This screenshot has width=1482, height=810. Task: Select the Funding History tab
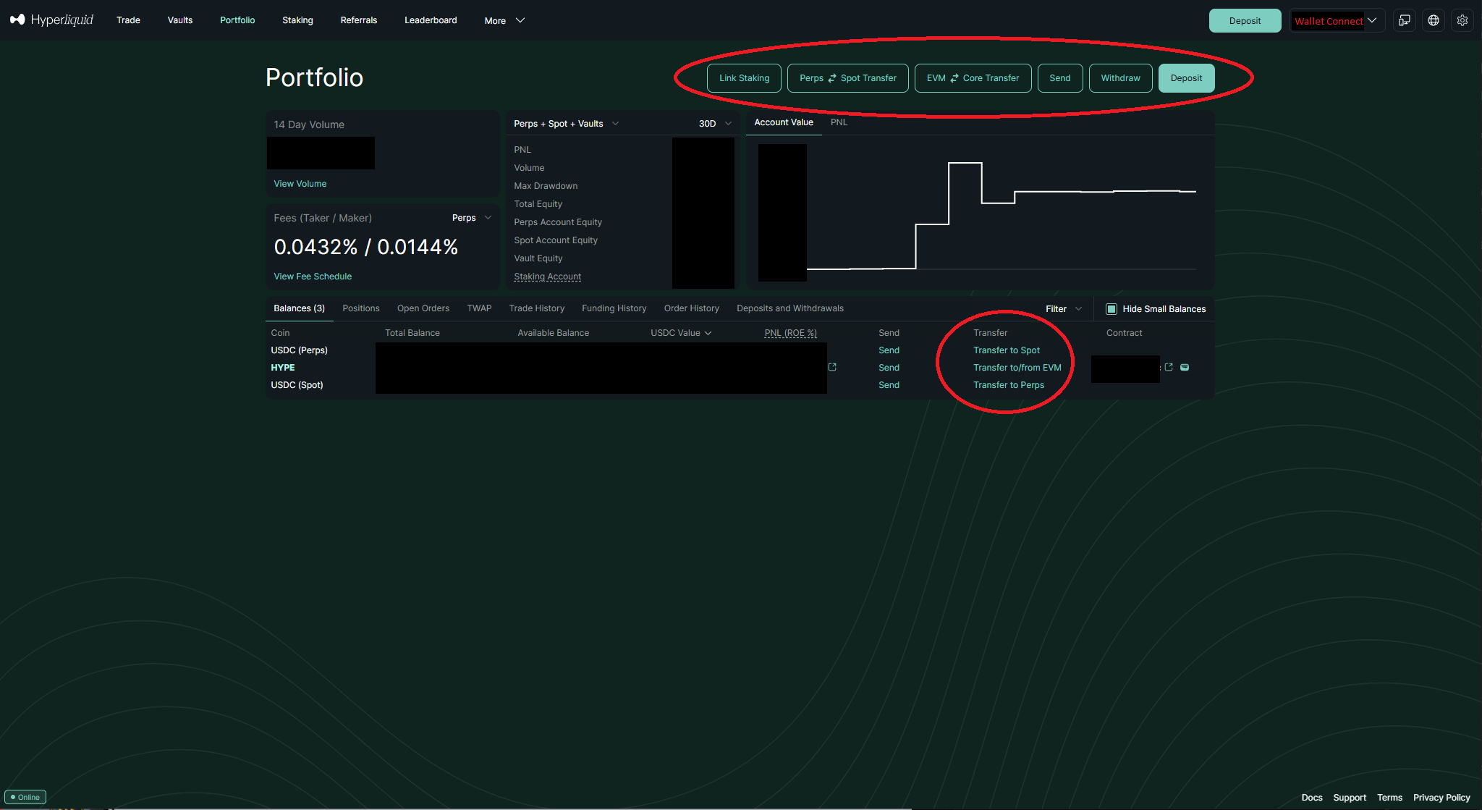point(614,308)
